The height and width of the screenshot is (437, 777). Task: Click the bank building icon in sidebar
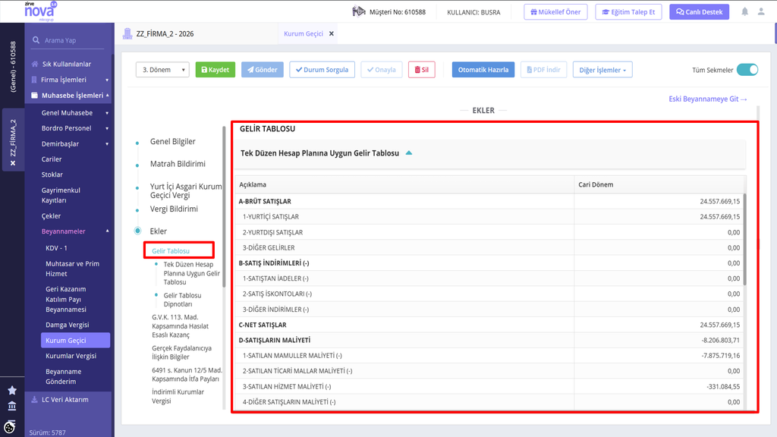12,407
